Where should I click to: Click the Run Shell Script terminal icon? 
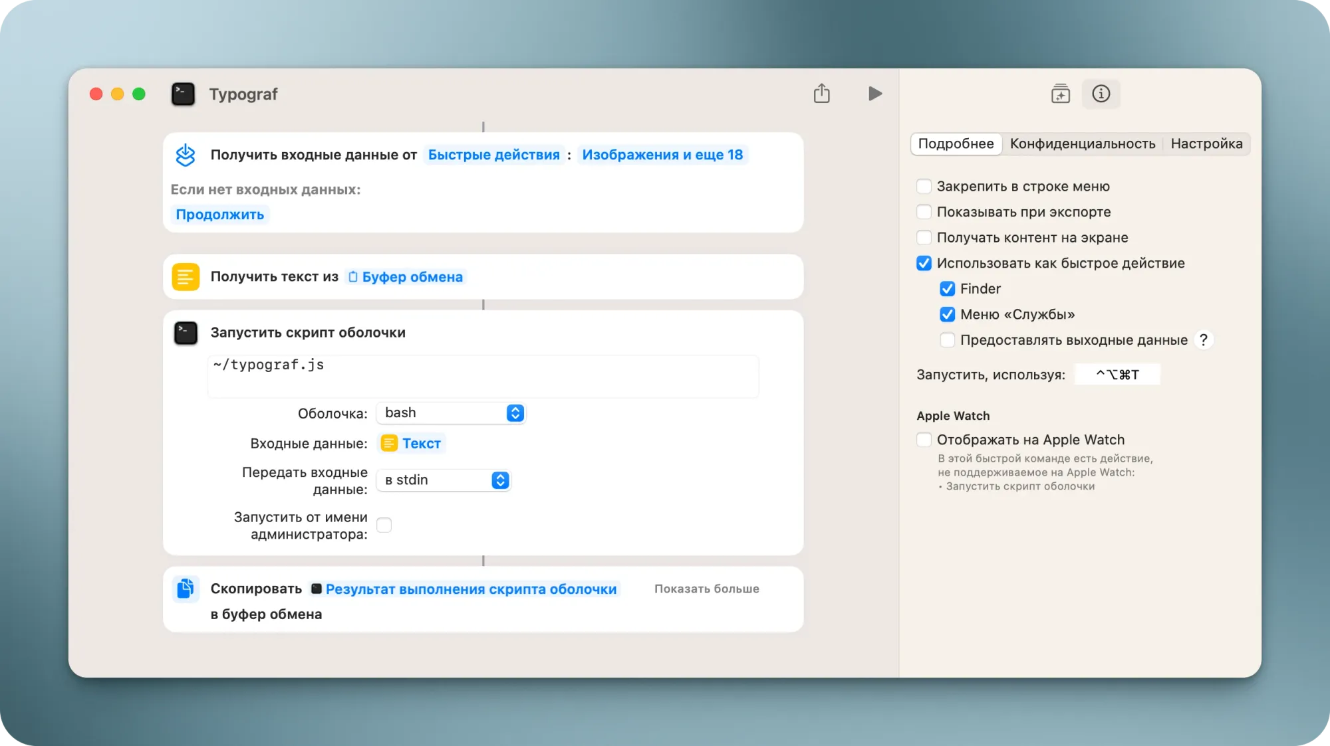point(186,333)
